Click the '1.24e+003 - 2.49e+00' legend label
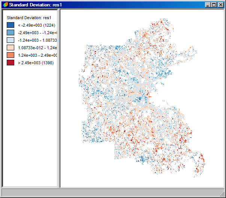 [37, 55]
